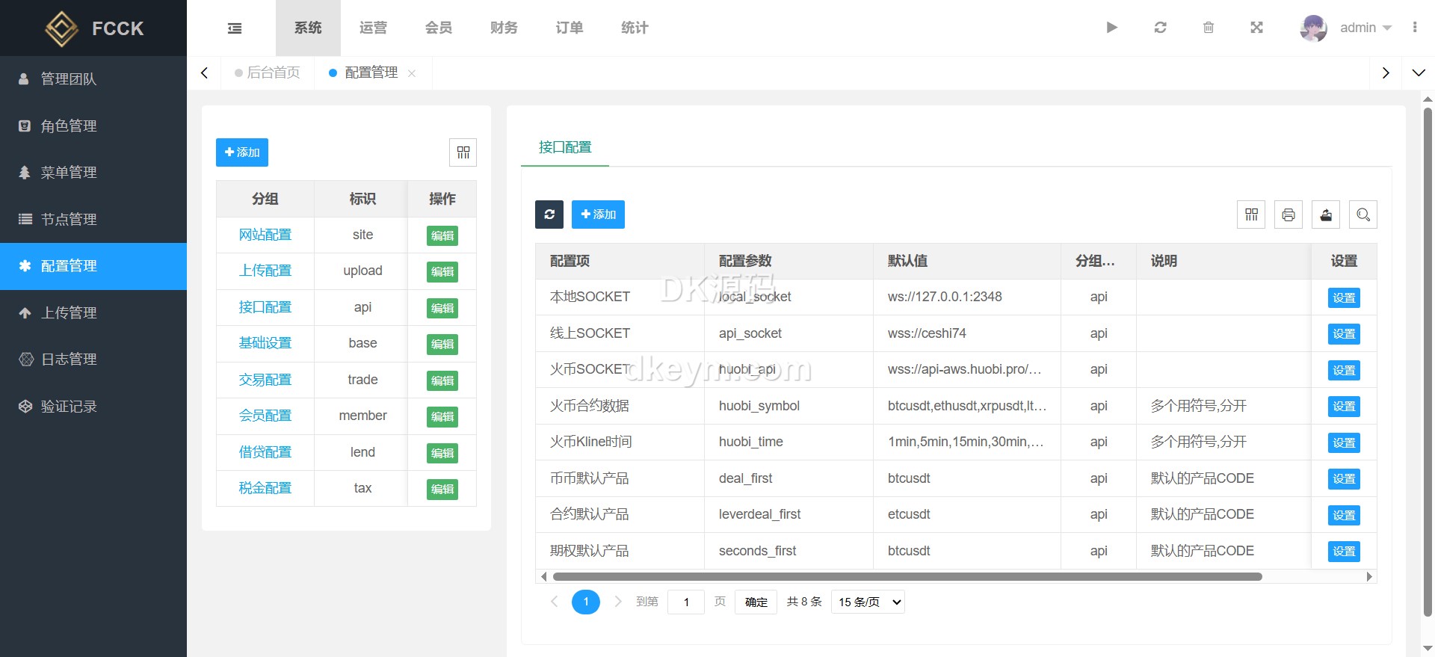Collapse sidebar with the menu fold icon

[x=235, y=28]
